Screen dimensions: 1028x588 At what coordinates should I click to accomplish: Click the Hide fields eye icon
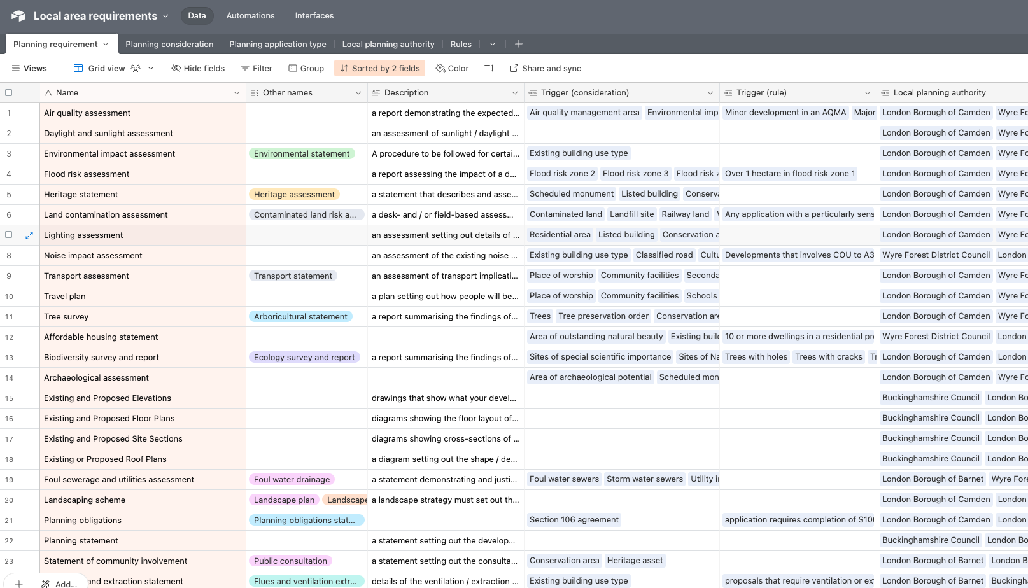tap(176, 68)
